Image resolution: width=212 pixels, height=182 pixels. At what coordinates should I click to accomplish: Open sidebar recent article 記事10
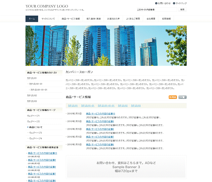coord(42,153)
